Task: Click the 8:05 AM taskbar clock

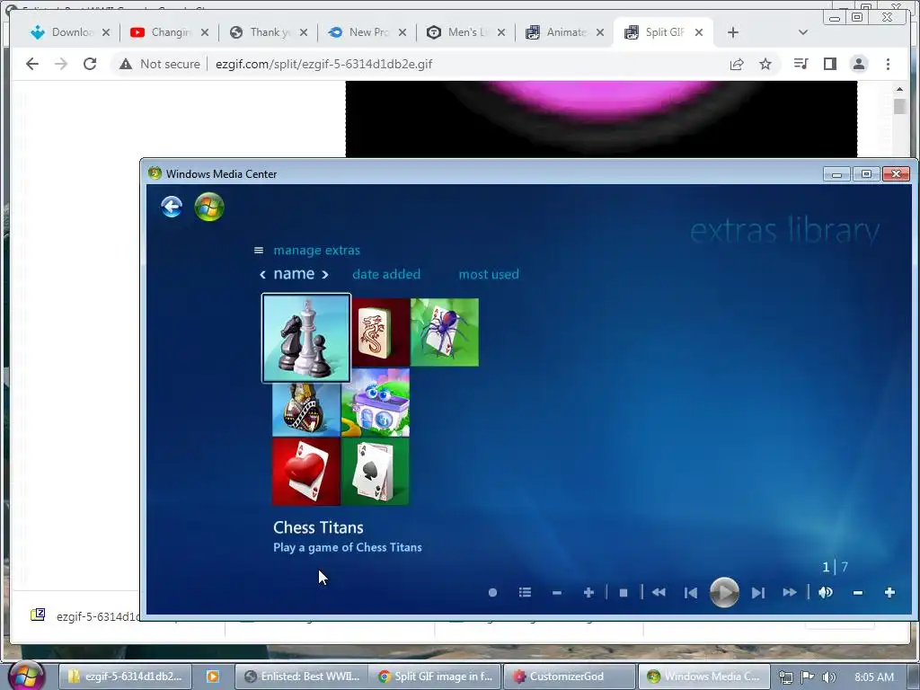Action: point(874,677)
